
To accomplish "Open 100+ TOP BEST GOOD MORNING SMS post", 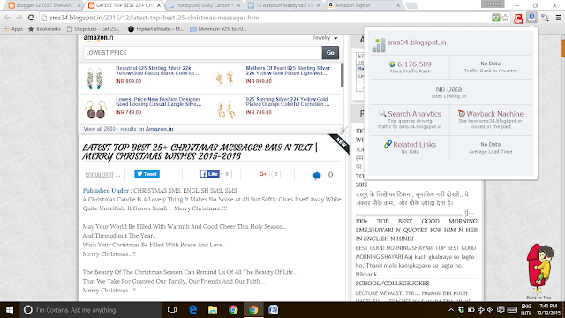I will pyautogui.click(x=416, y=230).
